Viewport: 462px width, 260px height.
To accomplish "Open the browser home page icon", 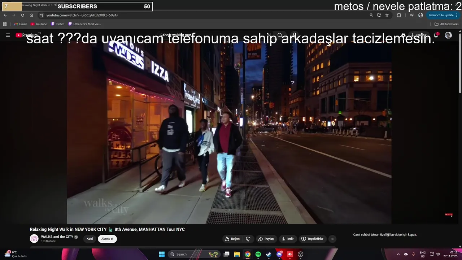I will [31, 15].
